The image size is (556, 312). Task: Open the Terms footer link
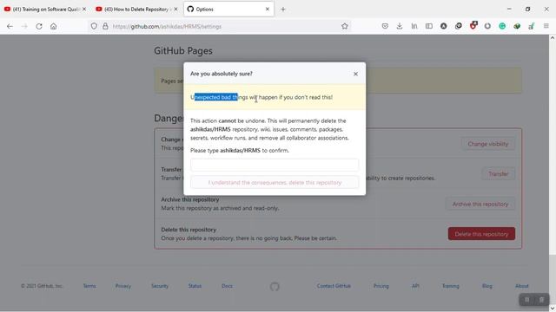coord(89,286)
